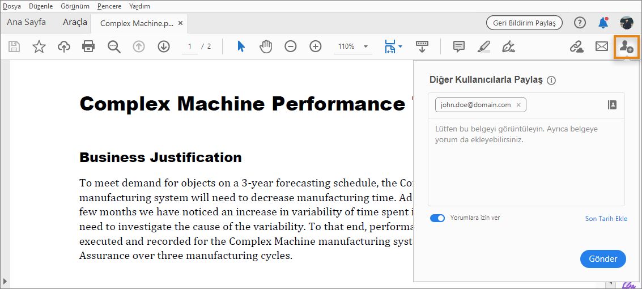Click the message text area in share panel

[x=526, y=162]
